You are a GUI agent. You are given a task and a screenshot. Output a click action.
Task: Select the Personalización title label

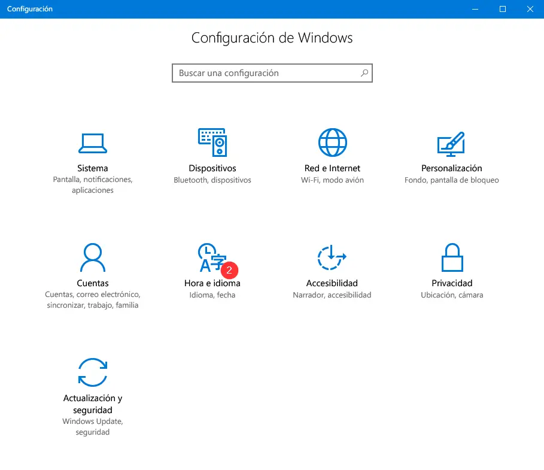452,168
